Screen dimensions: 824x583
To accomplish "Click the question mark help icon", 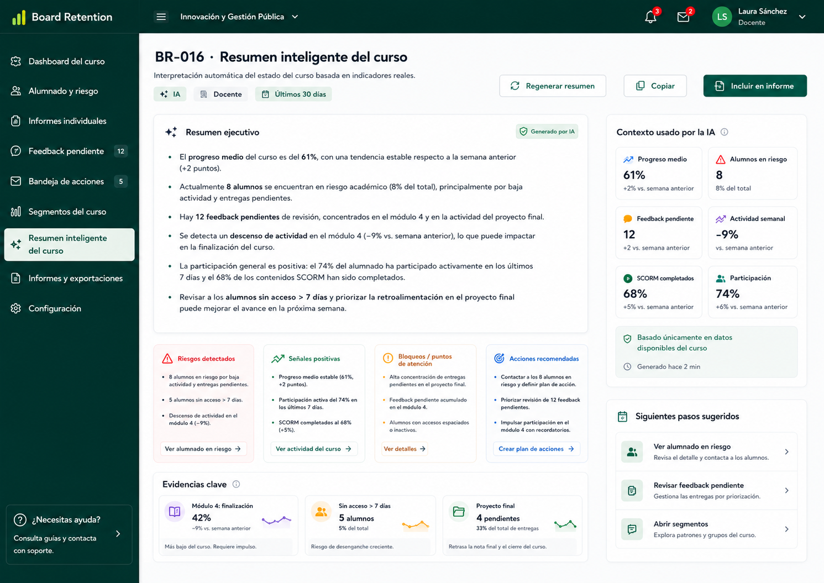I will pyautogui.click(x=20, y=520).
